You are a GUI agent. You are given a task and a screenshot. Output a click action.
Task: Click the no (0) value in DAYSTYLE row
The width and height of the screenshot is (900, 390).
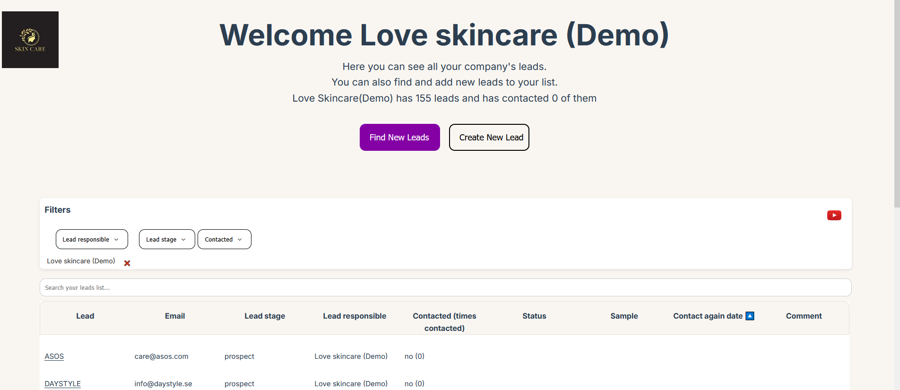[415, 384]
